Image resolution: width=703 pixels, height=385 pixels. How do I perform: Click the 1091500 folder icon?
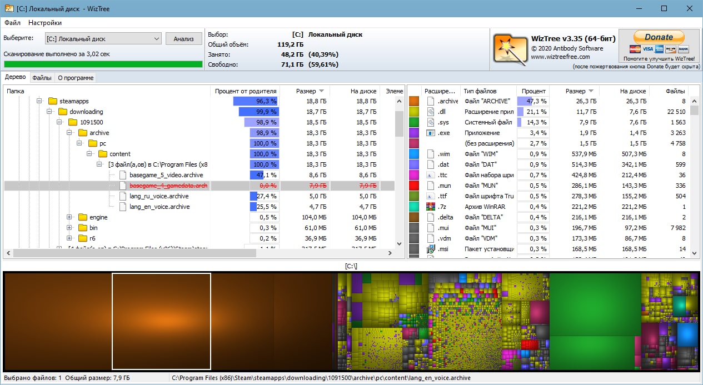[x=73, y=122]
